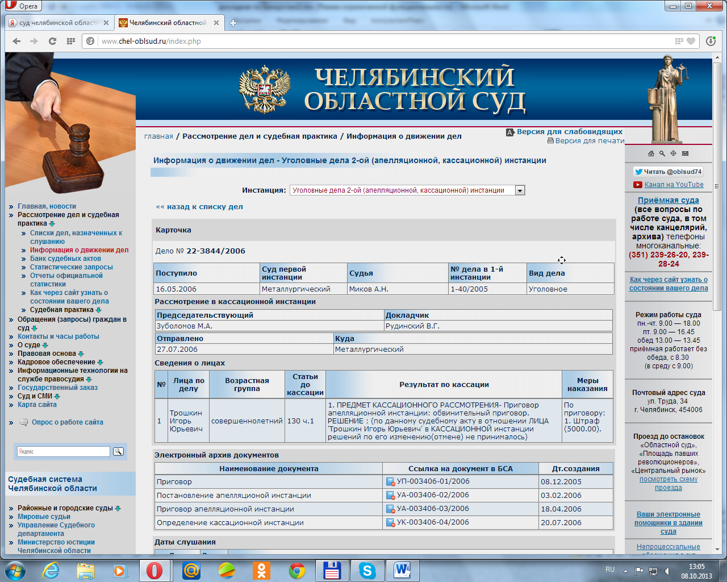
Task: Click the envelope mail icon in sidebar
Action: pyautogui.click(x=685, y=153)
